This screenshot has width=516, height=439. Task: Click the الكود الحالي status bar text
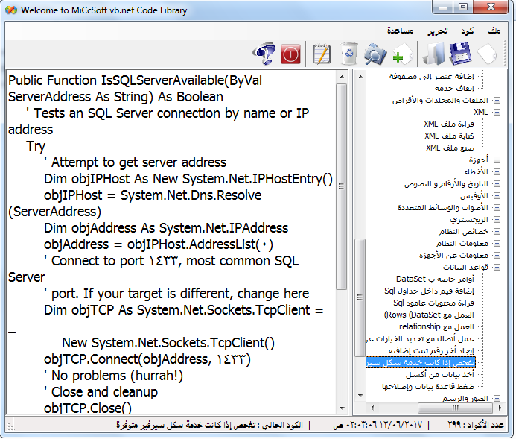tap(209, 425)
